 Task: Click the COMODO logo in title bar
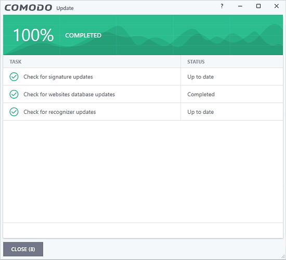[28, 8]
